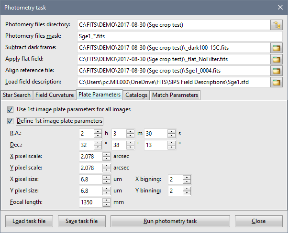Increase R.A. seconds with up arrow

172,131
